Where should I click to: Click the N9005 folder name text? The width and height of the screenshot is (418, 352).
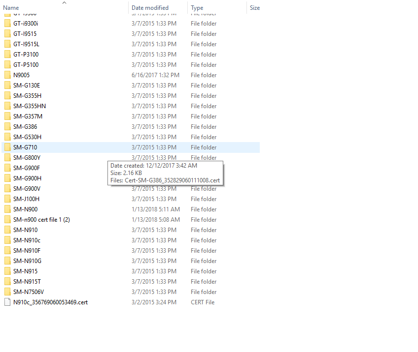tap(21, 75)
